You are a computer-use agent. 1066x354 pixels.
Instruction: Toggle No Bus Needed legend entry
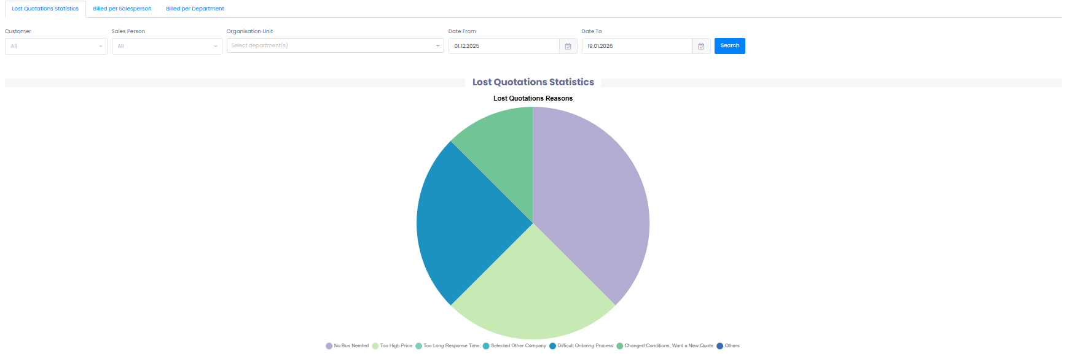coord(347,346)
